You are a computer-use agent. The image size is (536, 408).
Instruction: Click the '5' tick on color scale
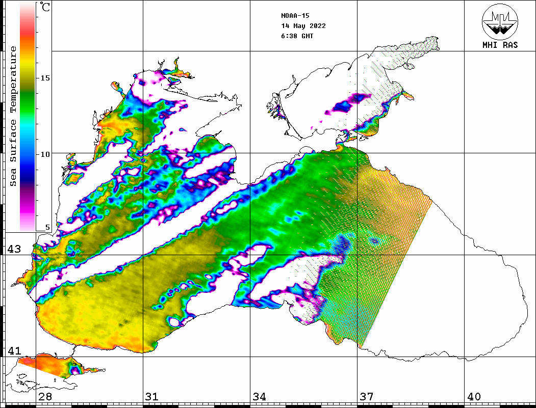(x=47, y=227)
